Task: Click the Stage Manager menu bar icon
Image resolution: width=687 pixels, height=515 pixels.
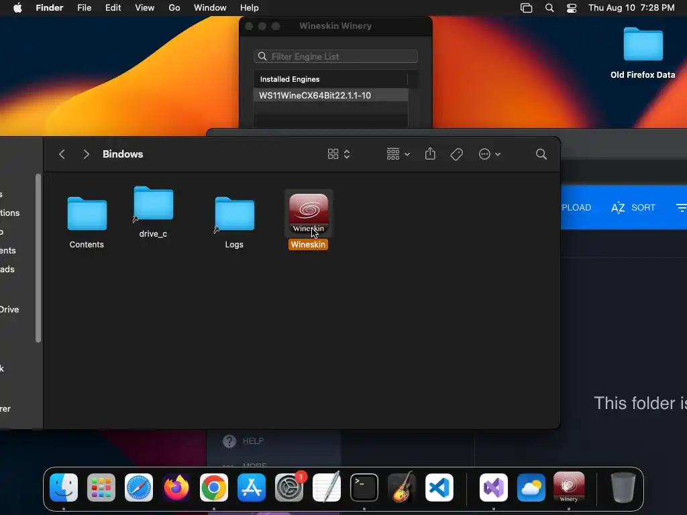Action: 526,8
